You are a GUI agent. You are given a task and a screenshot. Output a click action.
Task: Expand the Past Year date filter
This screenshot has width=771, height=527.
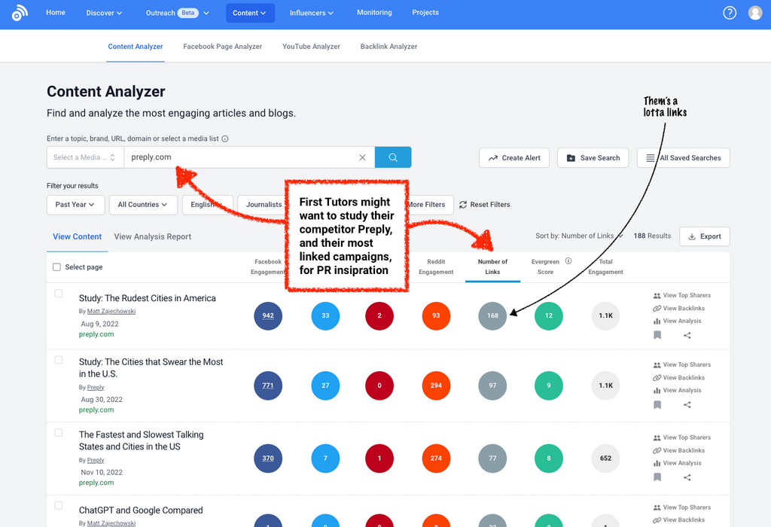tap(75, 205)
